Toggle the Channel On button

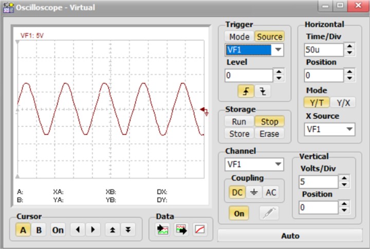239,213
